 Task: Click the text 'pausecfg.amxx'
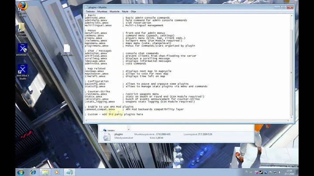(x=95, y=84)
